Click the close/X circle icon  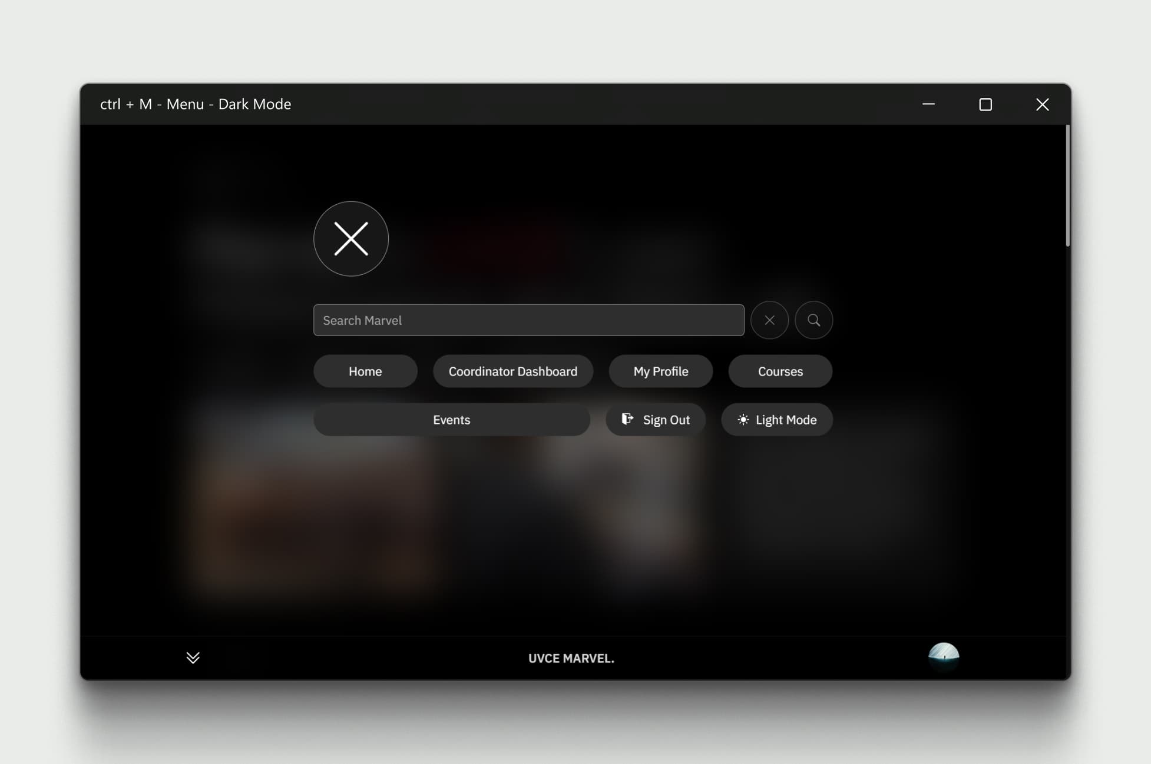click(x=350, y=239)
